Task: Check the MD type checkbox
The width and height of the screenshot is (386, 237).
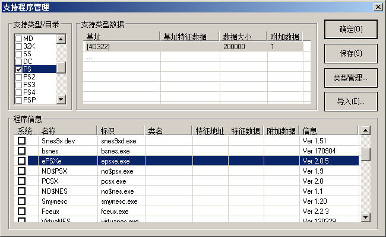Action: (18, 39)
